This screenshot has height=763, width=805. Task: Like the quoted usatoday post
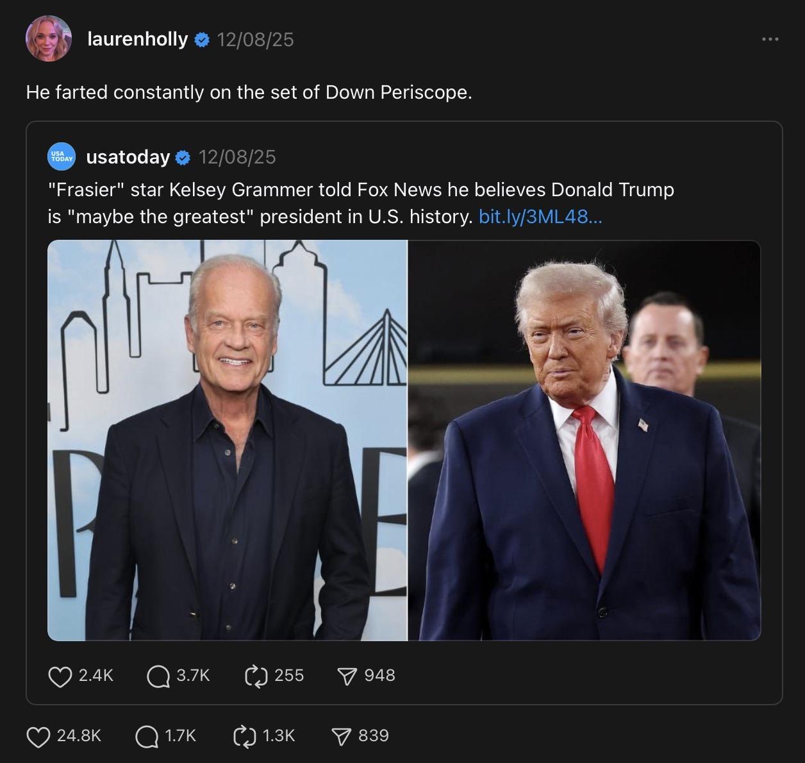(60, 676)
